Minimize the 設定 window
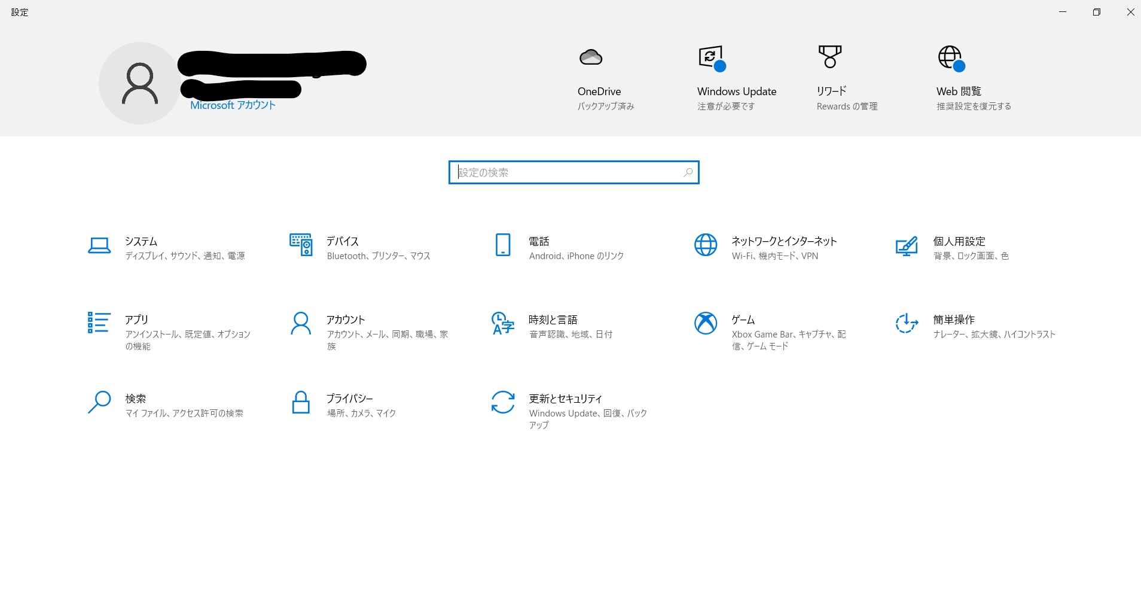Viewport: 1141px width, 608px height. point(1063,12)
